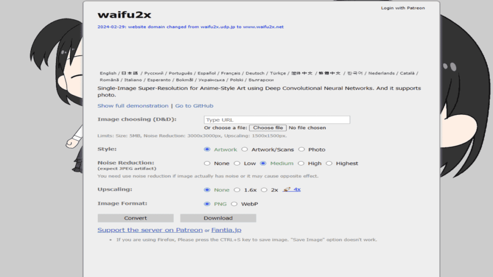Switch language to Nederlands
The image size is (493, 277).
381,73
